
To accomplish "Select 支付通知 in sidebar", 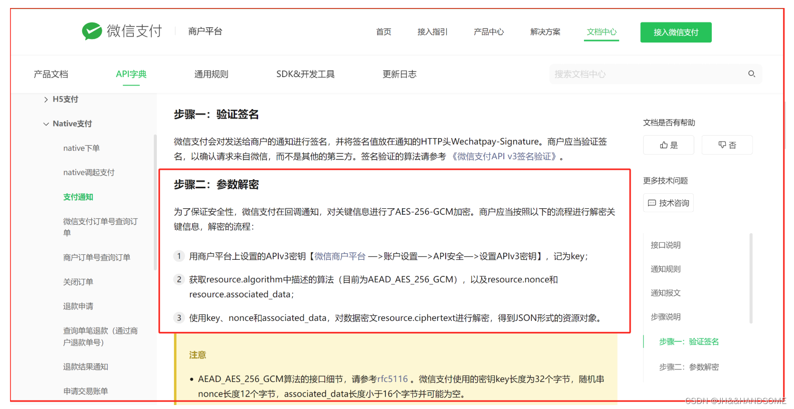I will click(x=78, y=197).
